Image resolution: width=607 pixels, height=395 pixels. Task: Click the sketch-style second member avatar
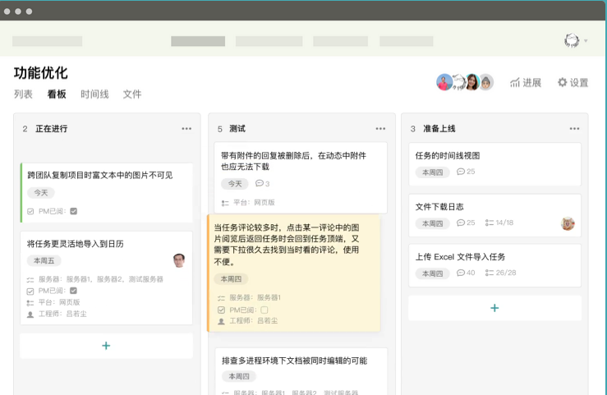click(x=458, y=82)
